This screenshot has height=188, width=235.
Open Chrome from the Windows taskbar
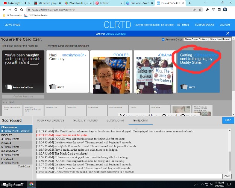(x=32, y=185)
